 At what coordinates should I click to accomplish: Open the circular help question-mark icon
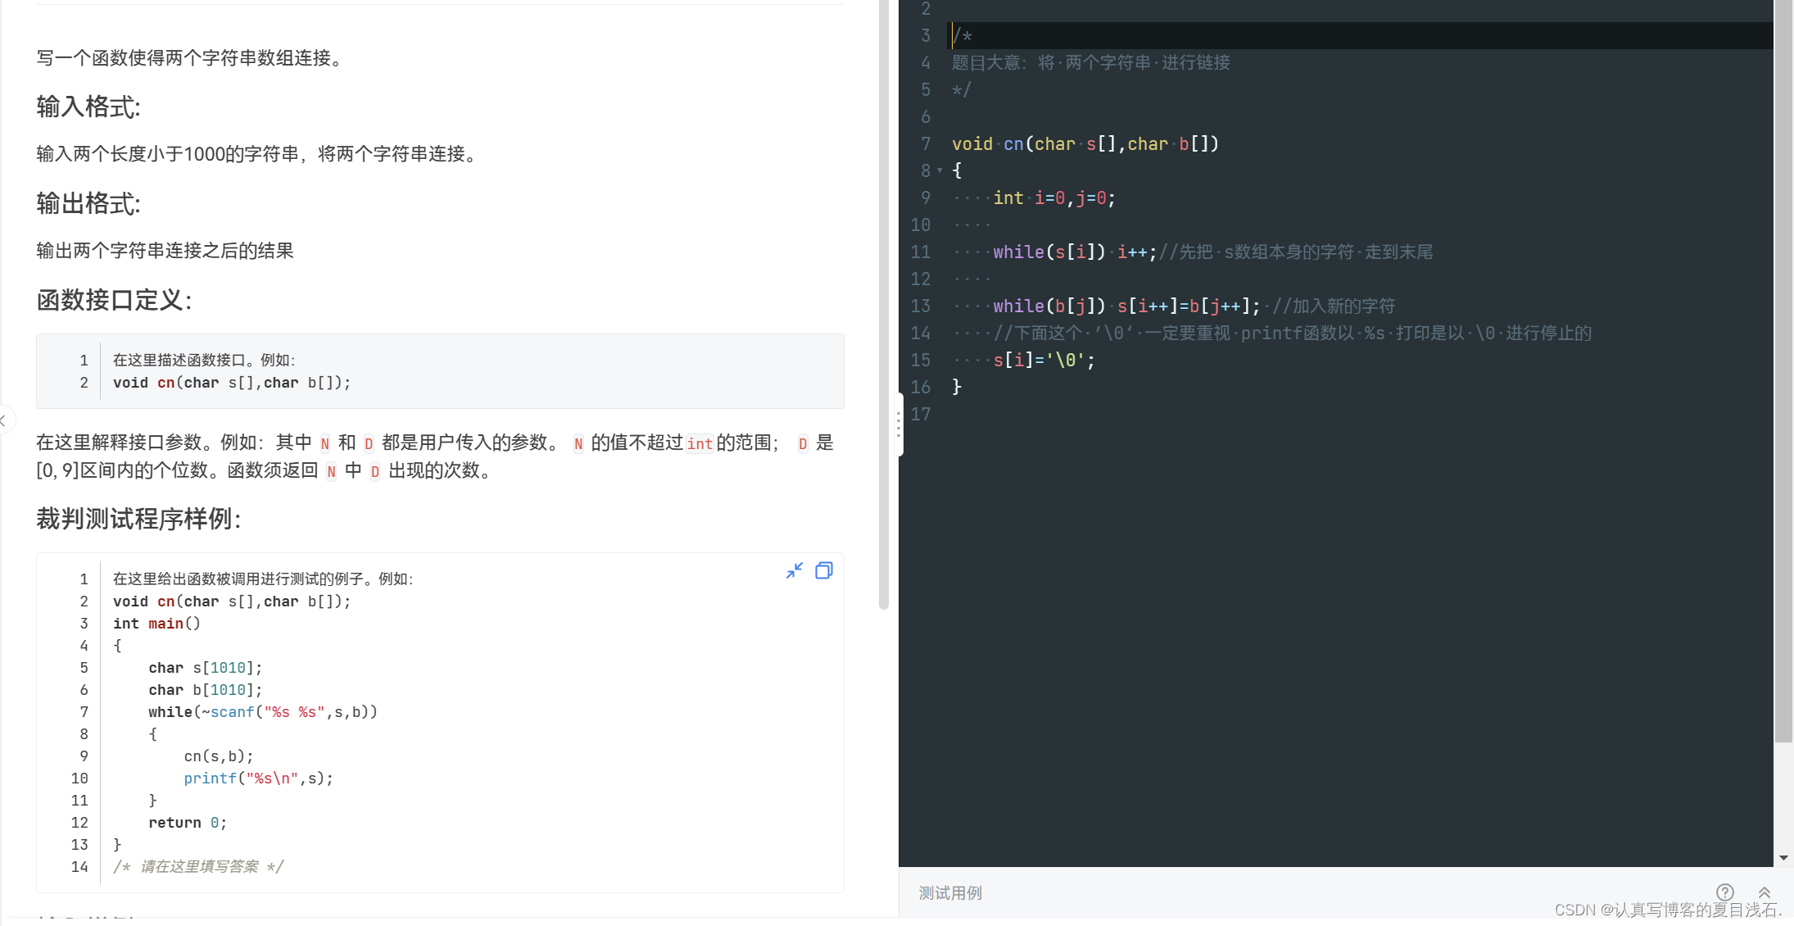click(x=1725, y=892)
